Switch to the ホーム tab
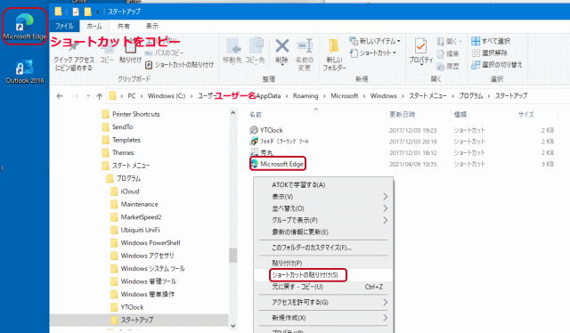 point(94,26)
